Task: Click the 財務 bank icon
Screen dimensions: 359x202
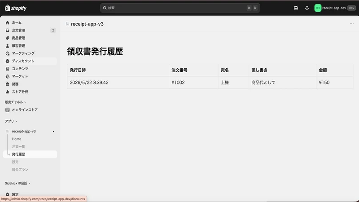Action: (8, 84)
